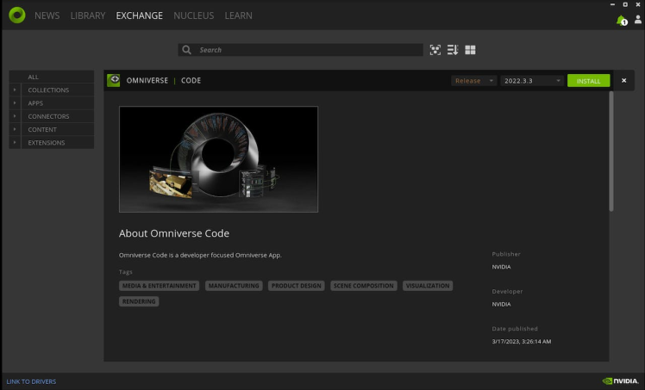Click the Search input field
This screenshot has width=645, height=390.
(x=300, y=50)
